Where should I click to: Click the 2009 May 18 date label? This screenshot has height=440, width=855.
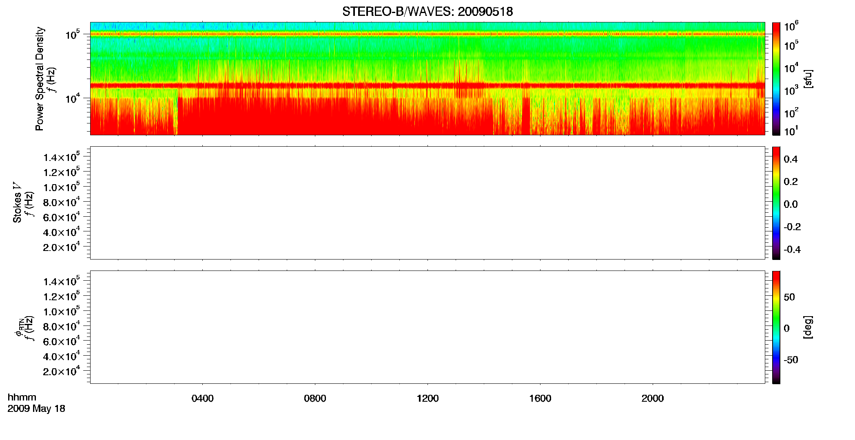pos(36,409)
